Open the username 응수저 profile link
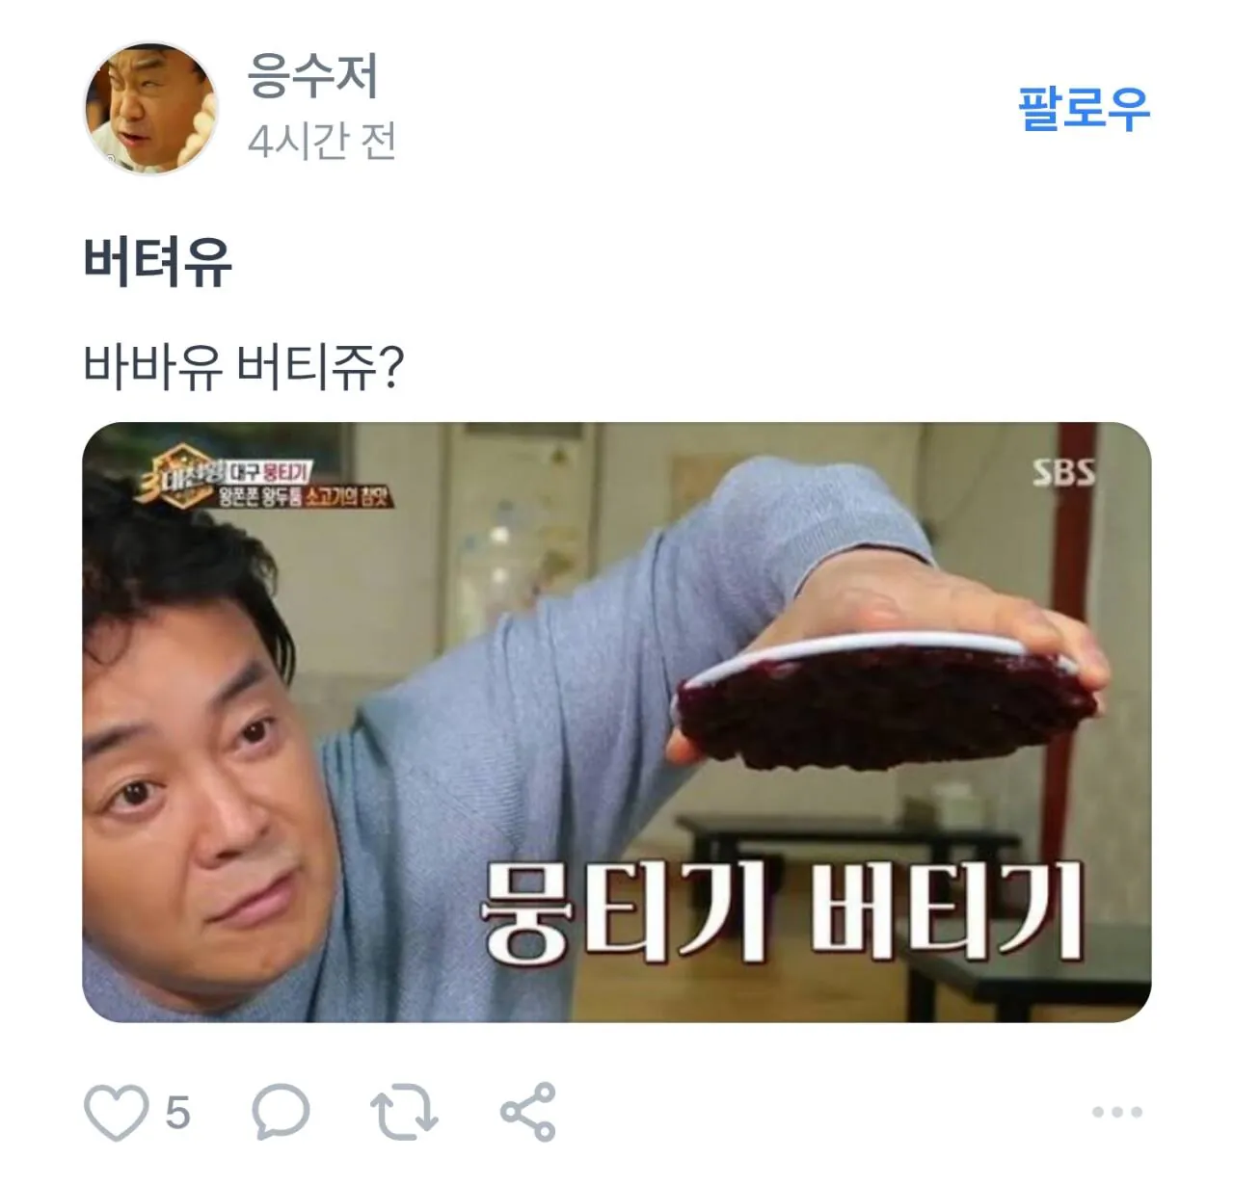1234x1185 pixels. [x=312, y=75]
